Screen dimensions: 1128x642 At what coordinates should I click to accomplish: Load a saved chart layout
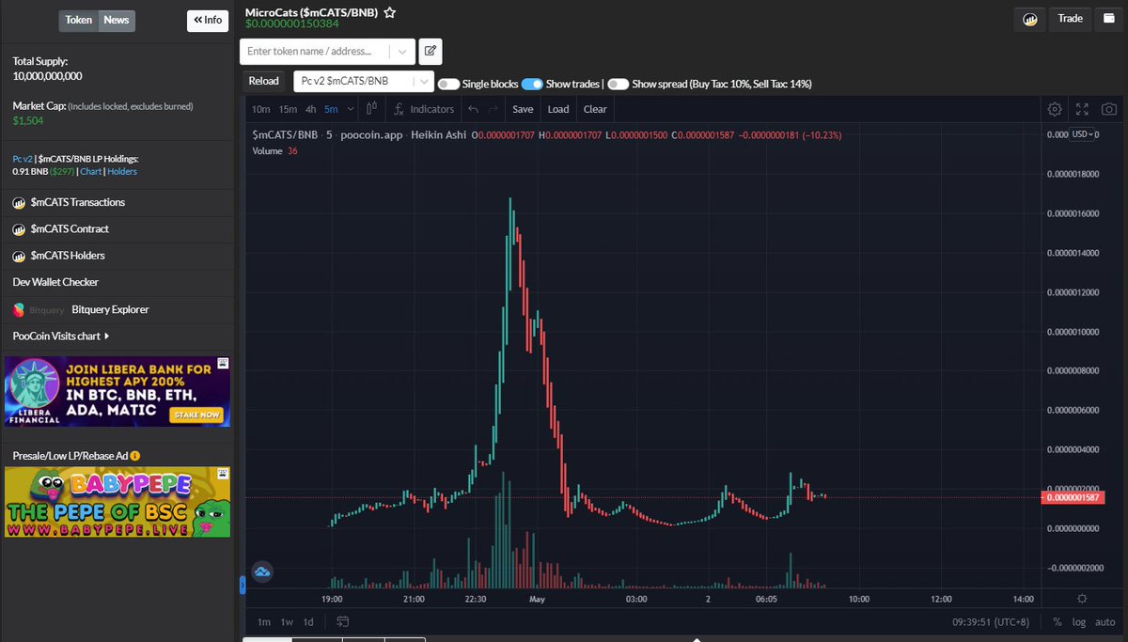point(558,109)
